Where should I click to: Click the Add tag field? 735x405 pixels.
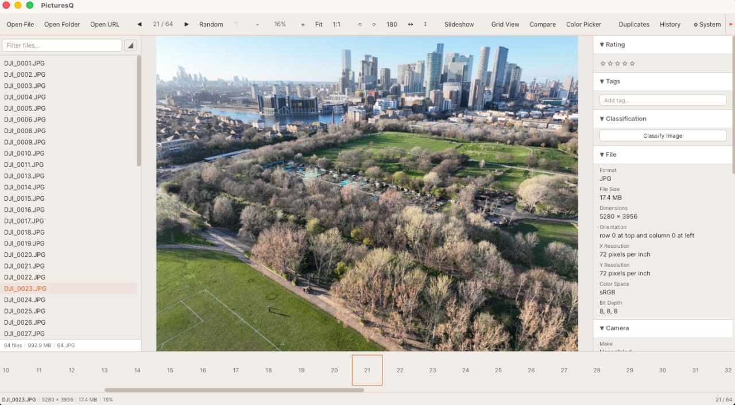(663, 100)
